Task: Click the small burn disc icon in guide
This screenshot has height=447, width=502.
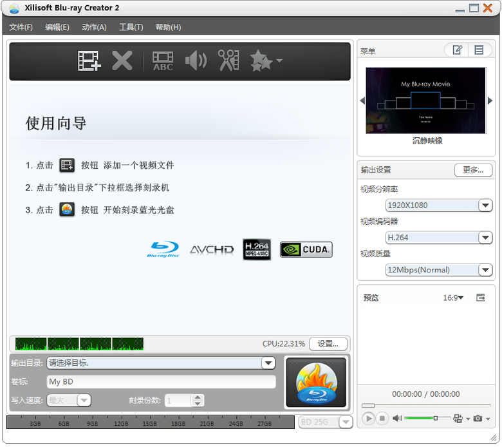Action: click(67, 210)
